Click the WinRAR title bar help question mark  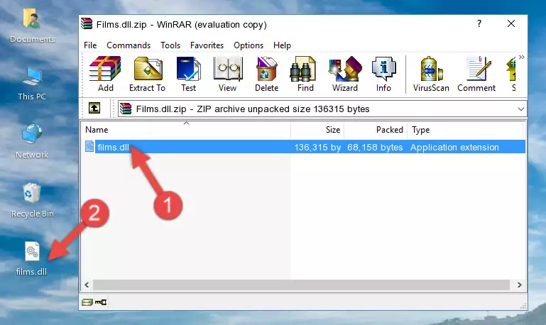pyautogui.click(x=479, y=23)
